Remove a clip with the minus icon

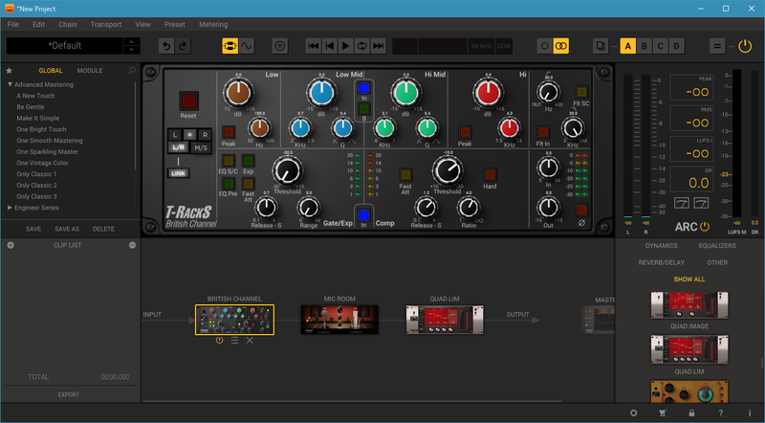[x=132, y=245]
